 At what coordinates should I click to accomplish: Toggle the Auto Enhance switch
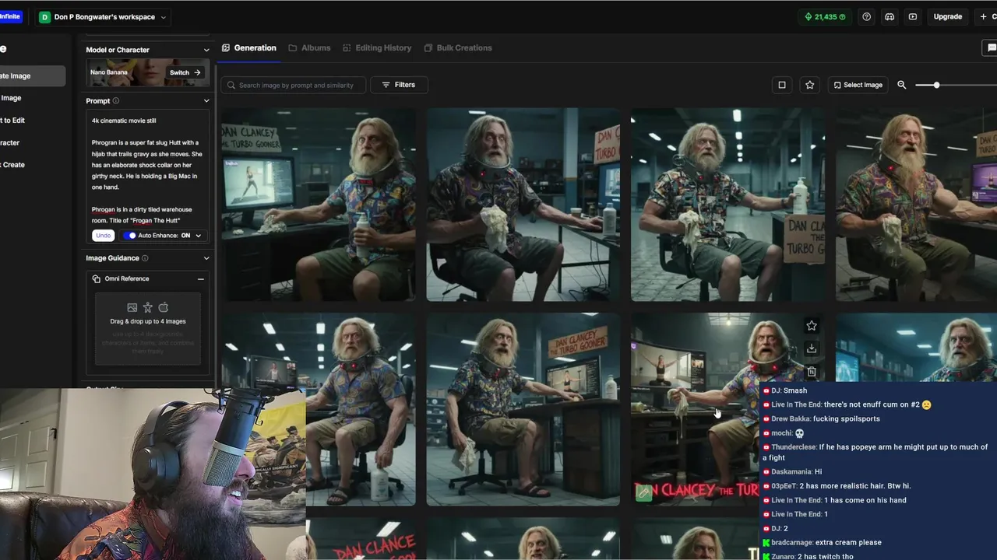tap(130, 235)
